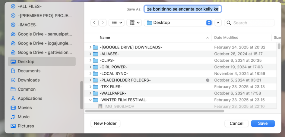This screenshot has height=137, width=285.
Task: Click the New Folder button
Action: (x=105, y=123)
